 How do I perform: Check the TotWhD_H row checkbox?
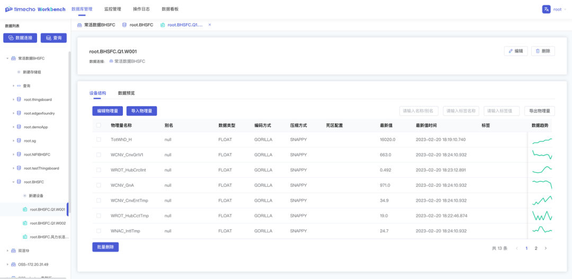tap(99, 140)
